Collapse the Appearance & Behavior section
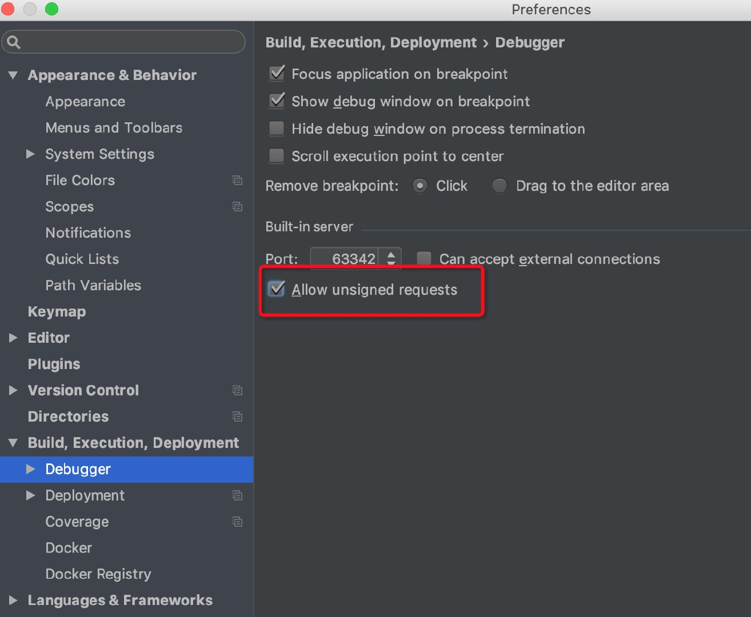This screenshot has width=751, height=617. pyautogui.click(x=13, y=75)
